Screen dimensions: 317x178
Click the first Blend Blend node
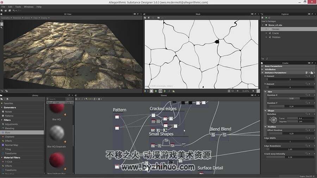[213, 135]
